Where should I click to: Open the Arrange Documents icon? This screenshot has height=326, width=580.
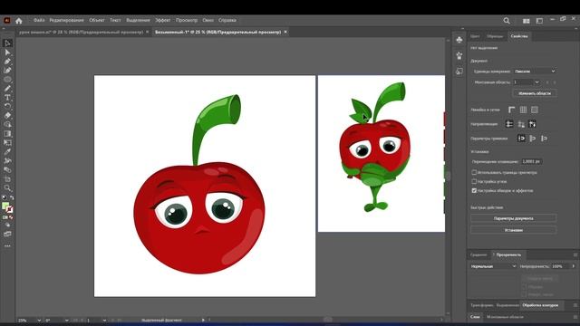[x=526, y=21]
